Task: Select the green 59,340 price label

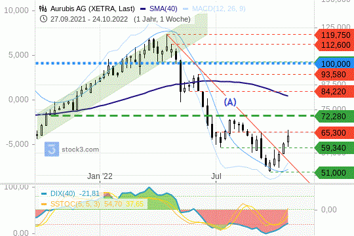Action: (x=334, y=148)
